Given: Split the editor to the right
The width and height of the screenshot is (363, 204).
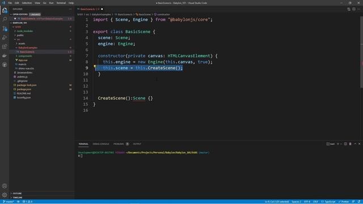Looking at the screenshot, I should pyautogui.click(x=354, y=9).
